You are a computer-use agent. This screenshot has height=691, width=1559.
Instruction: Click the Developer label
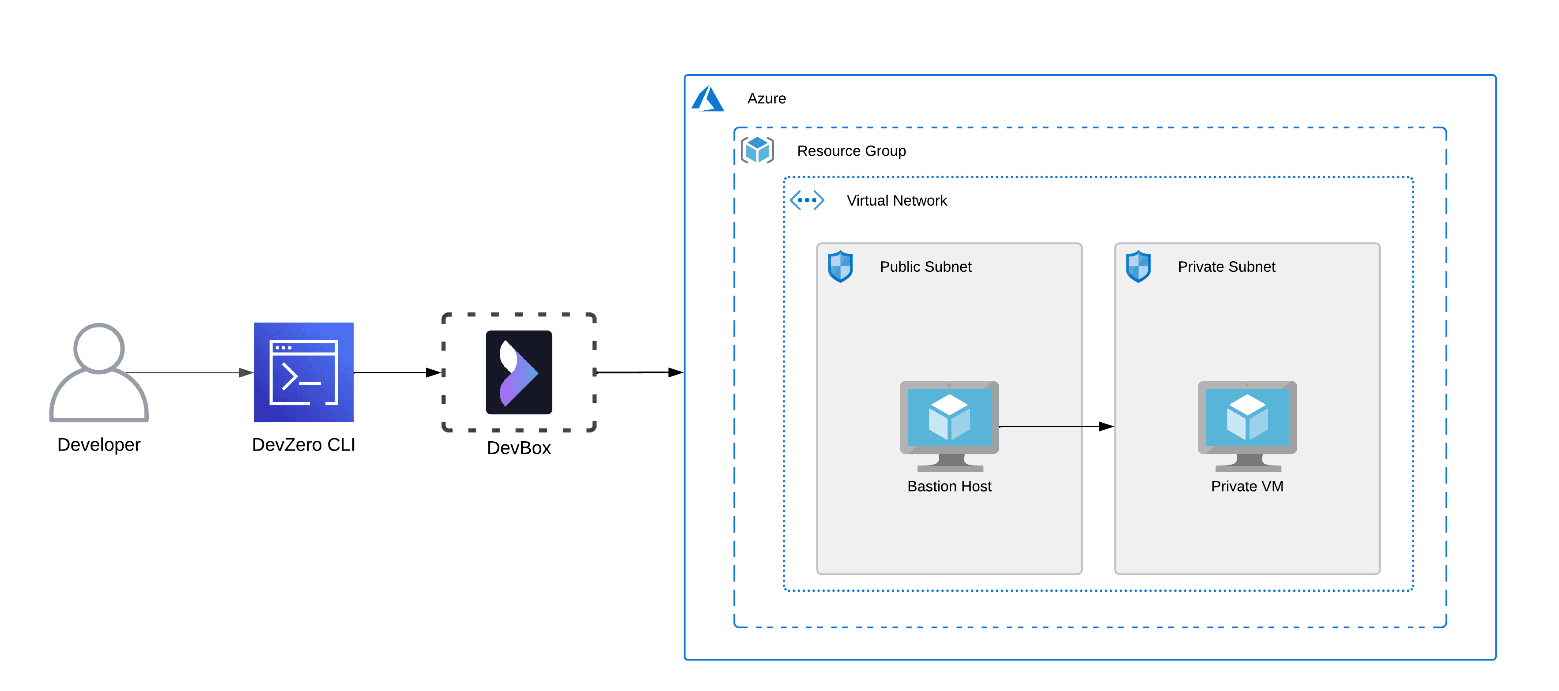pyautogui.click(x=98, y=445)
